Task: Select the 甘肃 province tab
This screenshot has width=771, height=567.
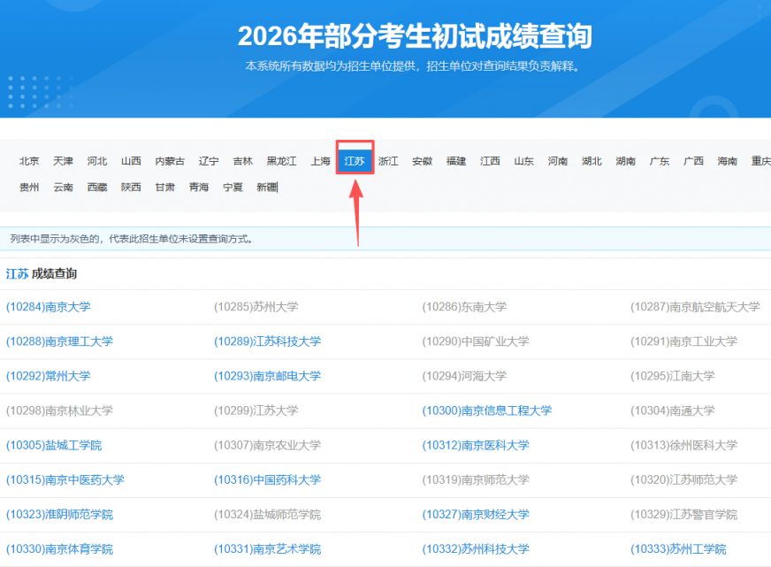Action: coord(164,187)
